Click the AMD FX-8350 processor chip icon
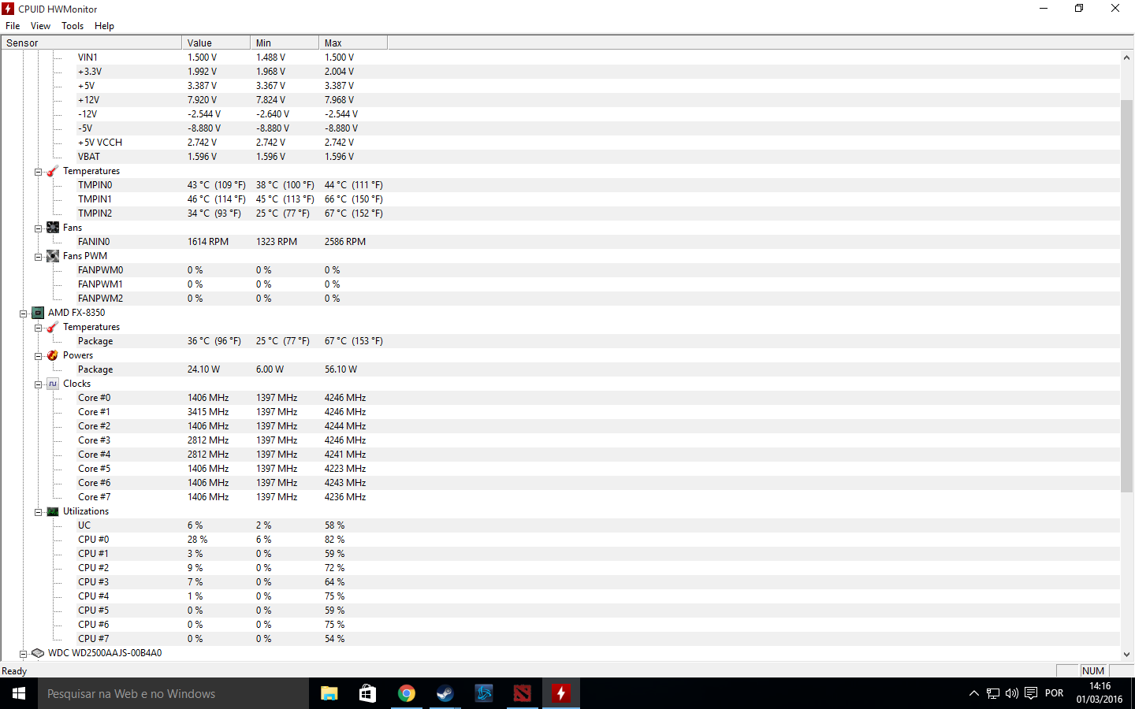The image size is (1135, 709). pyautogui.click(x=38, y=313)
